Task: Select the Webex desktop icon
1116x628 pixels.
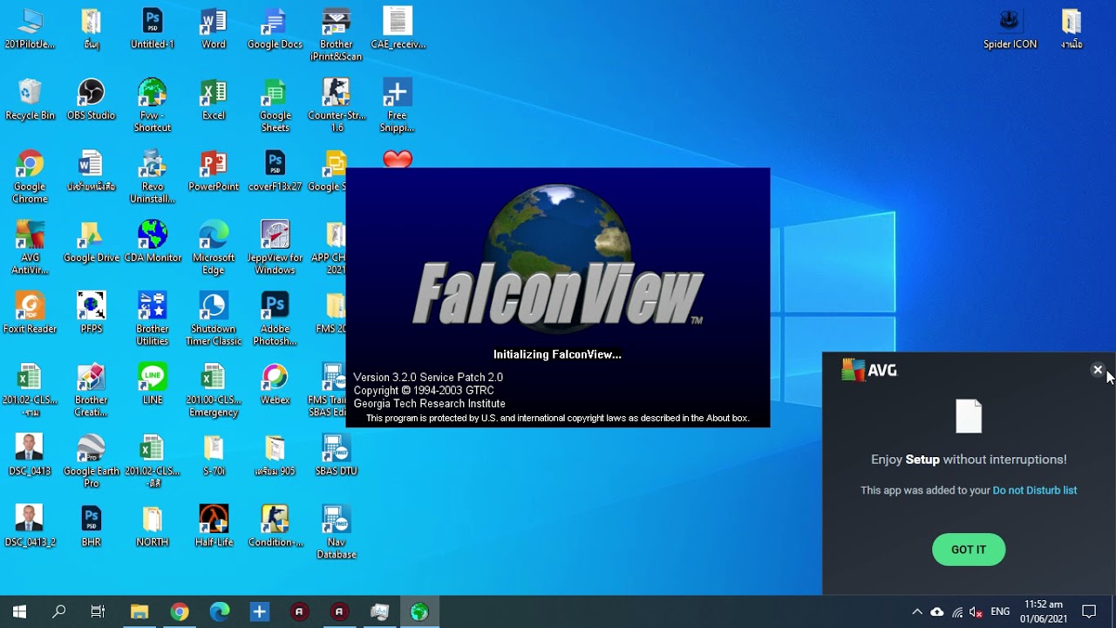Action: 275,384
